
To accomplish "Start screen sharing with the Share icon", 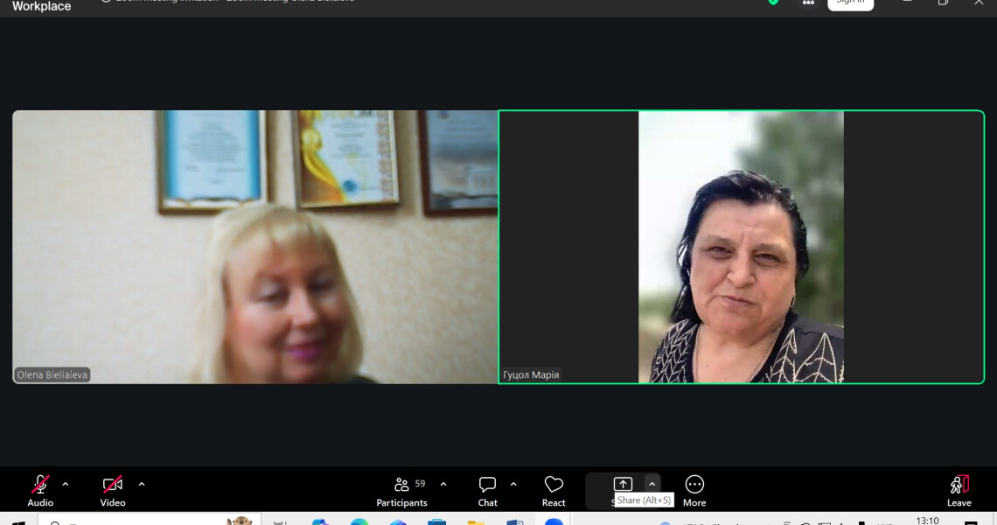I will [x=623, y=484].
